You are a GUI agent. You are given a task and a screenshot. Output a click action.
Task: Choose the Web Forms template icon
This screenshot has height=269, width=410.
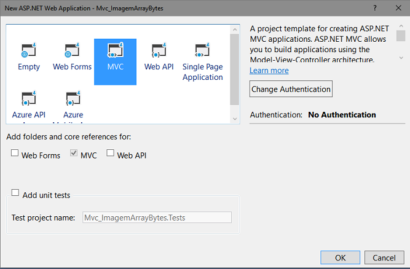[x=72, y=50]
